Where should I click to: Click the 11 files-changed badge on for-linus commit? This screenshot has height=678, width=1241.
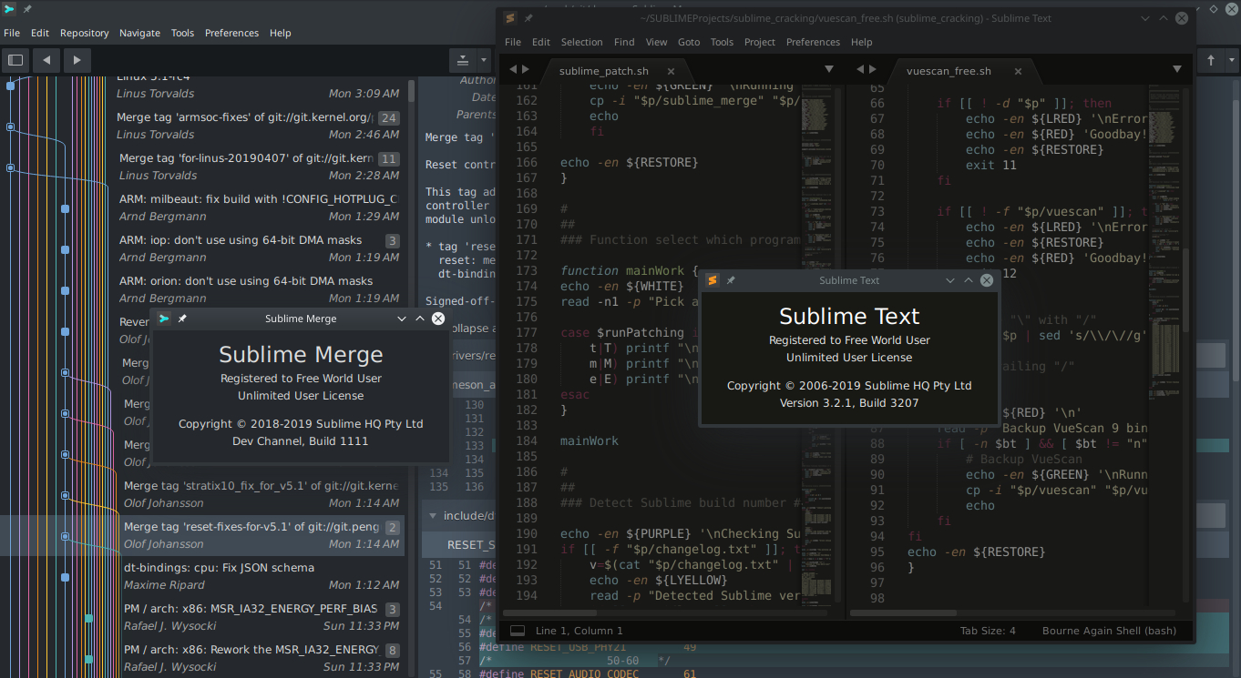(389, 159)
